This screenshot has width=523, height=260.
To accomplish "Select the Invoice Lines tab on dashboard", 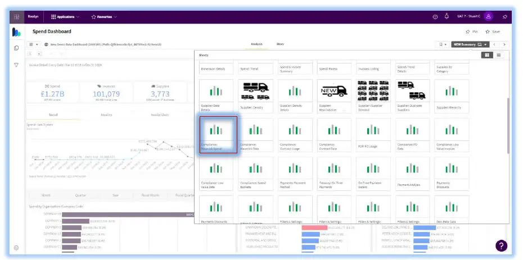I will click(x=160, y=115).
